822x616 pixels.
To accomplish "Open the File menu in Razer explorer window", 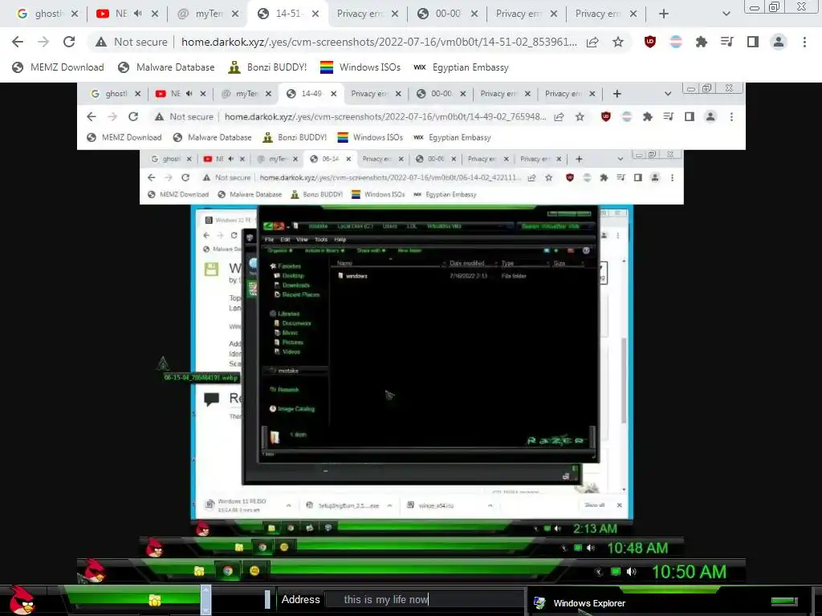I will click(x=270, y=239).
